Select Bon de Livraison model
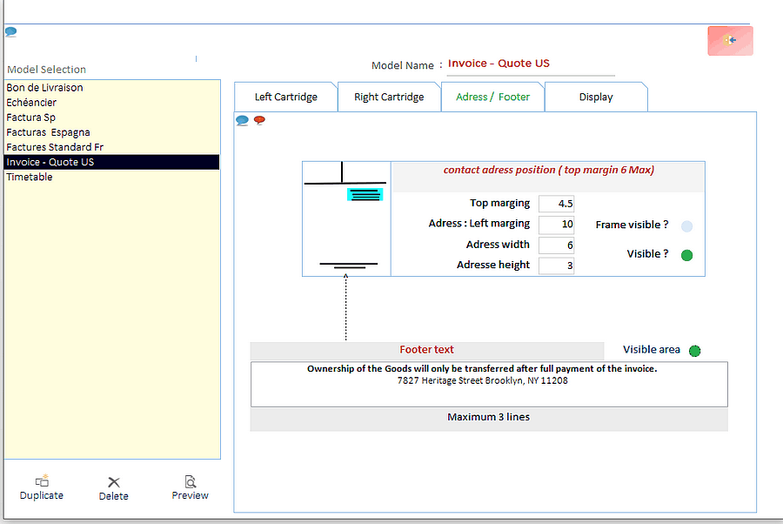Screen dimensions: 783x524 tap(112, 87)
